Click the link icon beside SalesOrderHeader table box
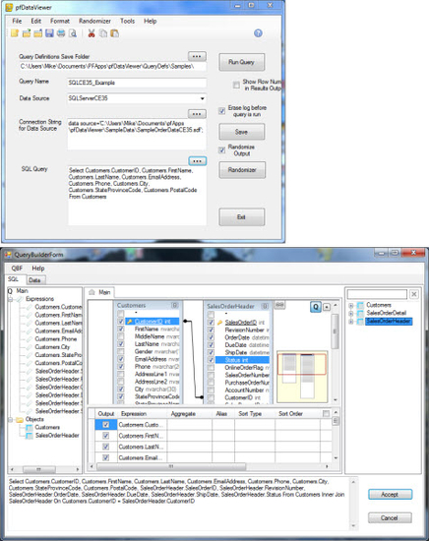 tap(279, 305)
